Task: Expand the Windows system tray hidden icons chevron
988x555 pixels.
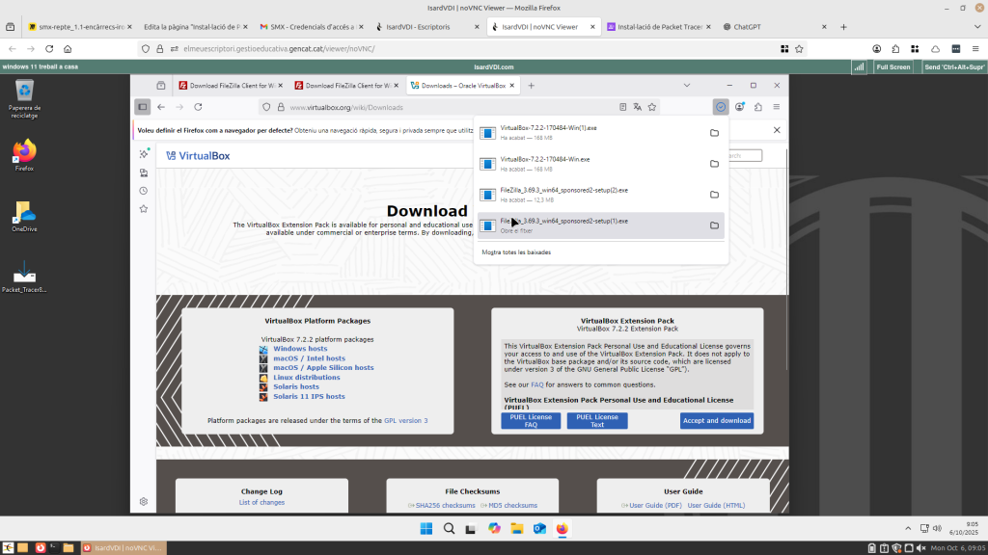Action: point(906,528)
